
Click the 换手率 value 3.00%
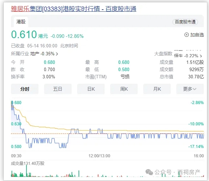(49, 77)
